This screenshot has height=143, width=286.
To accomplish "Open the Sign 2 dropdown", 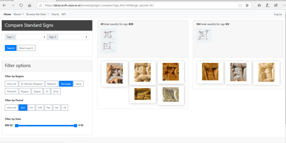I will pos(73,37).
